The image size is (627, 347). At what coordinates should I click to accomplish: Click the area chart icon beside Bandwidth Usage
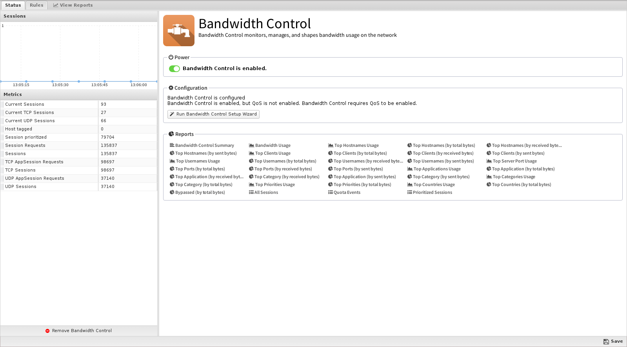tap(251, 145)
